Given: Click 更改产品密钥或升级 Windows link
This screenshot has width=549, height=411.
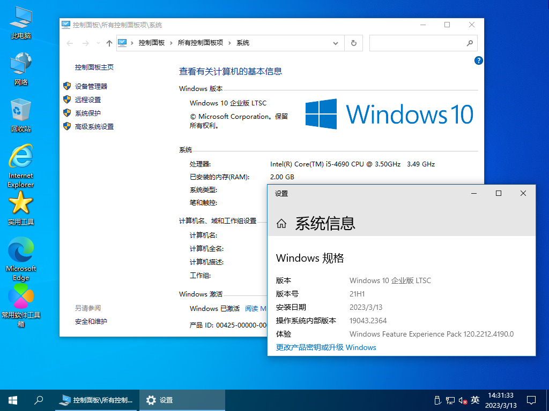Looking at the screenshot, I should pyautogui.click(x=326, y=347).
